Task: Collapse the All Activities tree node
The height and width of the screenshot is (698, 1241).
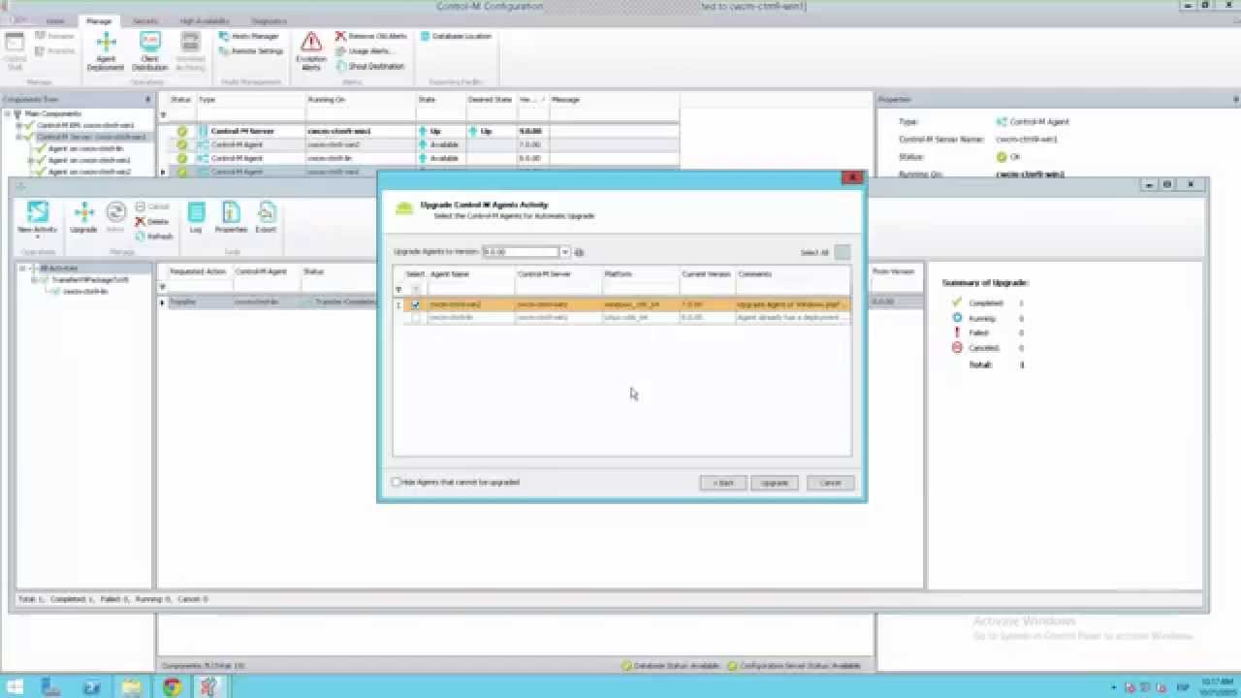Action: pos(22,268)
